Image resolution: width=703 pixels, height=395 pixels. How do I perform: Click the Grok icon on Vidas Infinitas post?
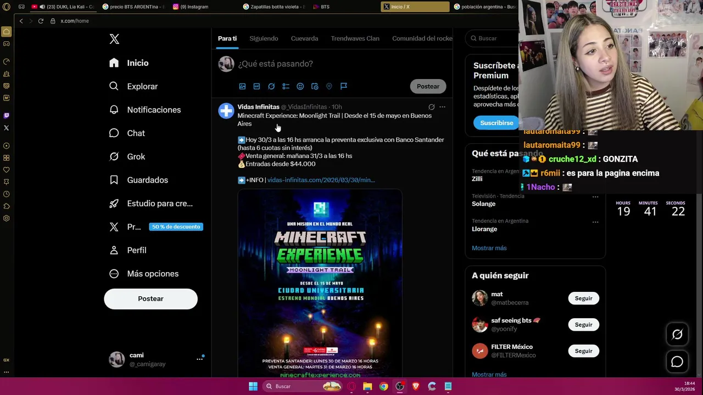pos(431,107)
